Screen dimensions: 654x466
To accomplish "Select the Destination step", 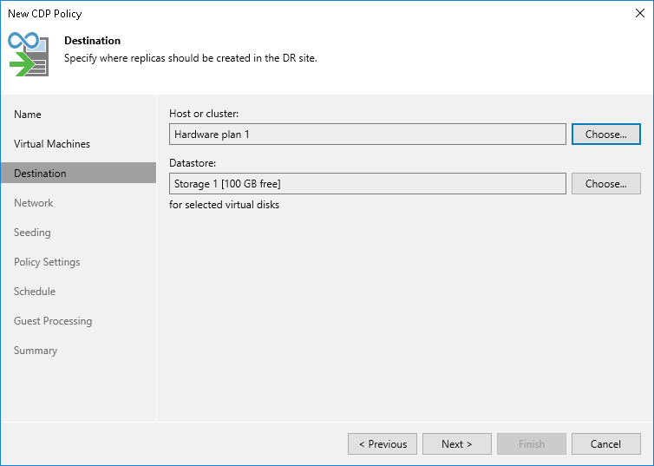I will click(78, 174).
